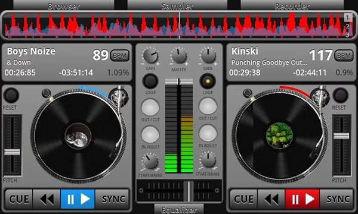
Task: Open the Sampler tab
Action: 177,5
